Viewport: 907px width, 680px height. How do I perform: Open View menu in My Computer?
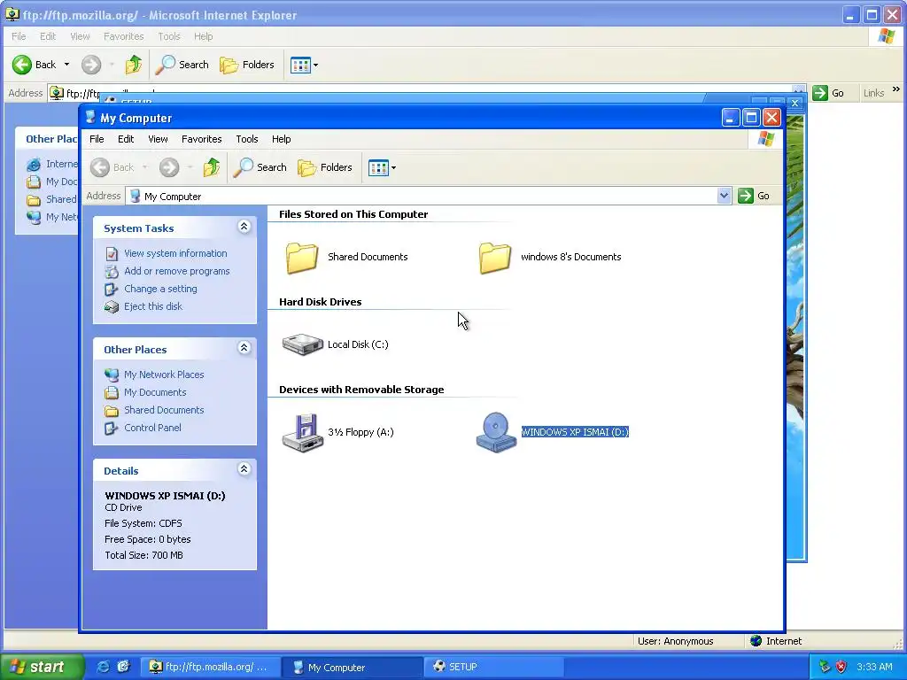[158, 139]
